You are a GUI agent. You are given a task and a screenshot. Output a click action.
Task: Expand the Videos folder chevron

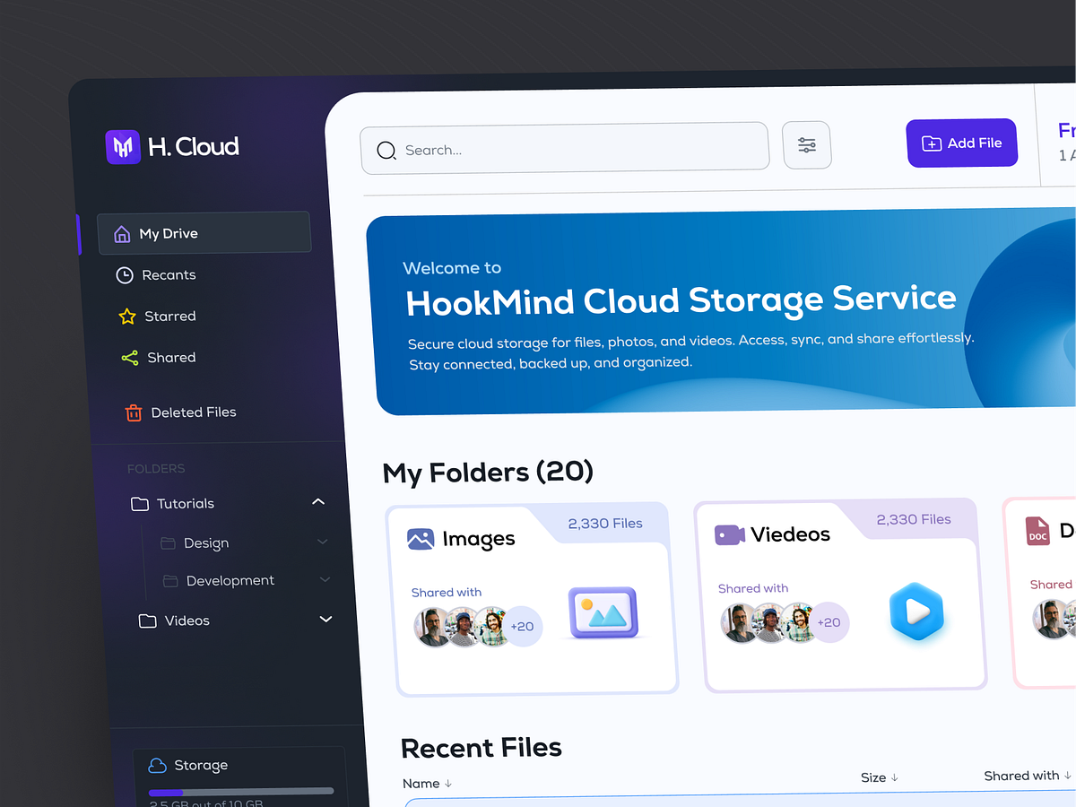(x=325, y=619)
